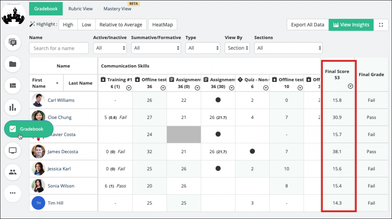The height and width of the screenshot is (219, 392).
Task: Open the Active/Inactive dropdown
Action: coord(110,48)
